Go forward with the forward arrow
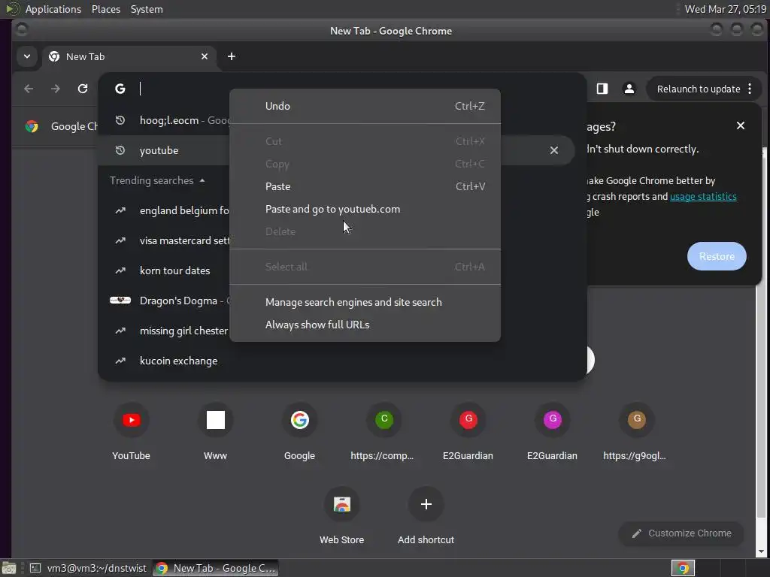Image resolution: width=770 pixels, height=577 pixels. pos(56,89)
